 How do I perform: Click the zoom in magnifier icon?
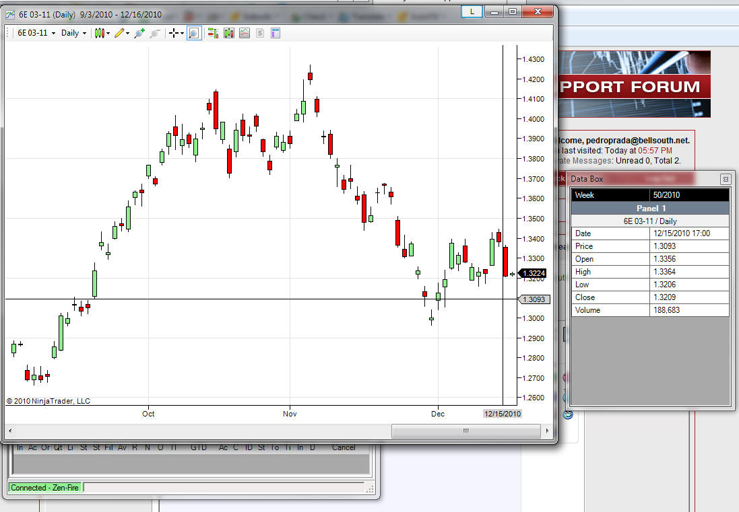(139, 33)
